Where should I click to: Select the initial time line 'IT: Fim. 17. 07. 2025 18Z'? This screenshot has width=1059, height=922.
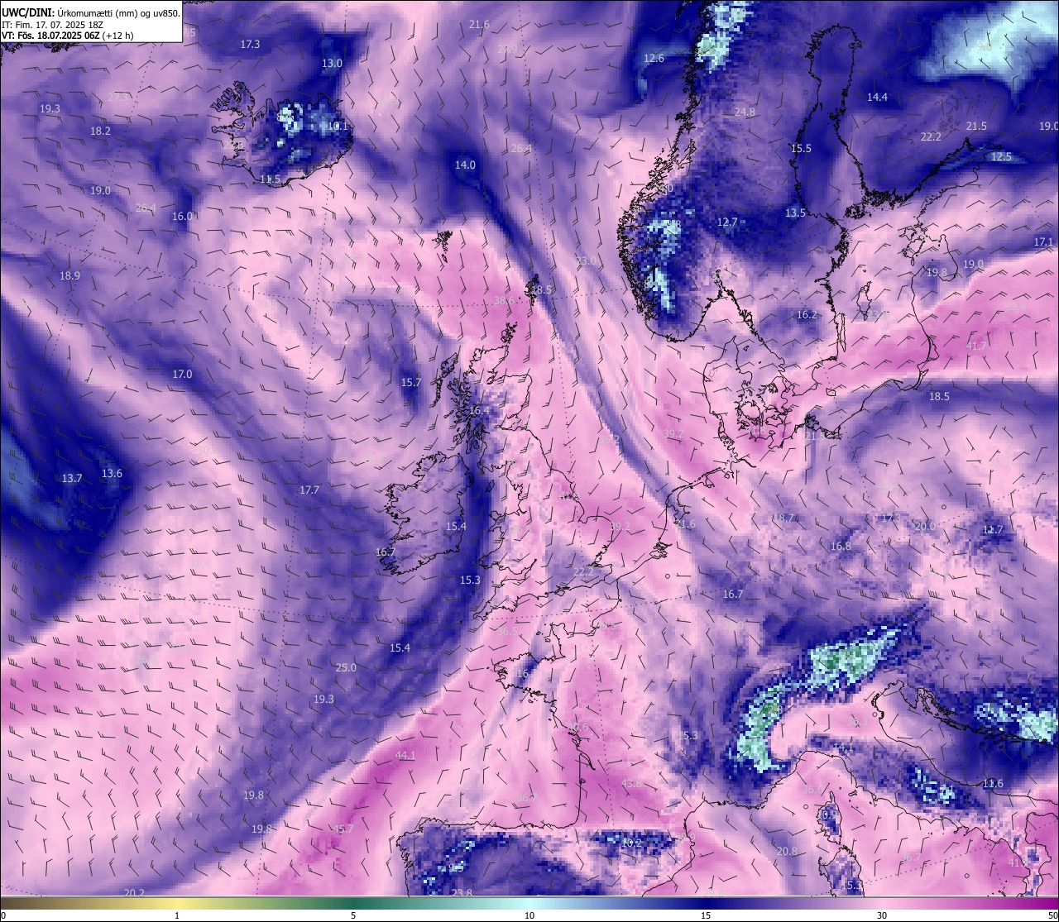tap(52, 25)
